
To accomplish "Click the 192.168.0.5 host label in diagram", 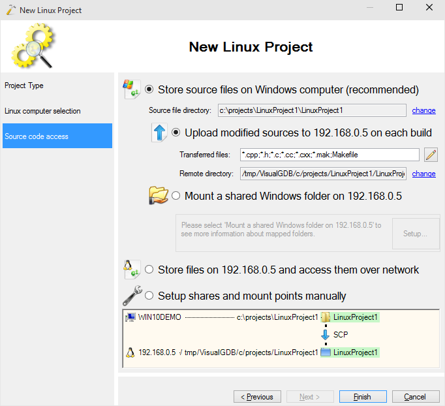I will coord(157,352).
